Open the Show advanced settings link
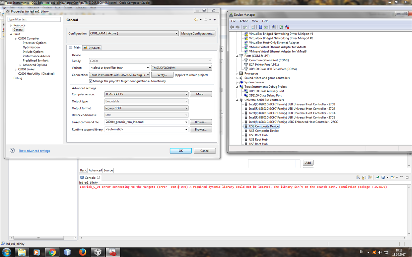Screen dimensions: 412x257 click(x=34, y=151)
